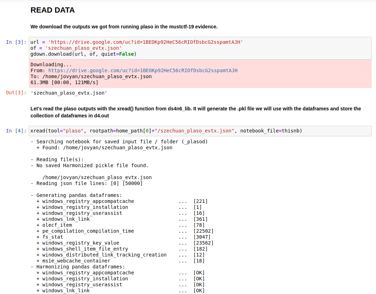The width and height of the screenshot is (376, 294).
Task: Click the 'Downloading...' output line
Action: pyautogui.click(x=51, y=65)
